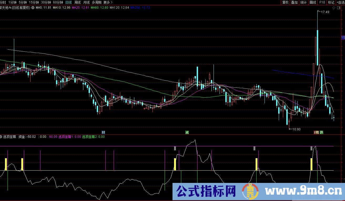
Task: Click the magenta 逃顶至尊1: 0.00 label
Action: coord(69,137)
